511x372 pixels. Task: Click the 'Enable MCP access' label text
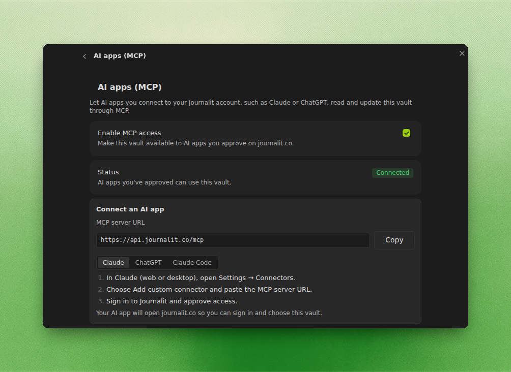(129, 133)
